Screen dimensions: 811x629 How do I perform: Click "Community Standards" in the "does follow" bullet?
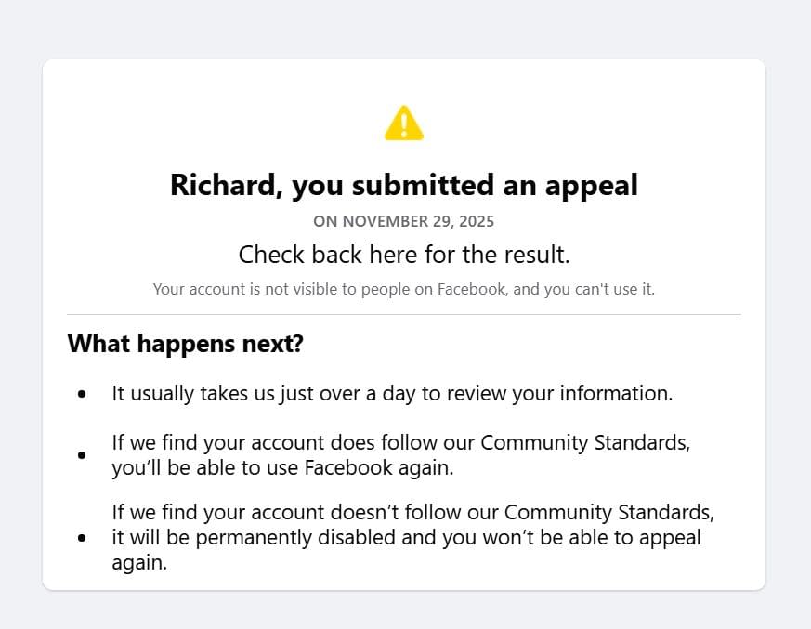point(585,442)
